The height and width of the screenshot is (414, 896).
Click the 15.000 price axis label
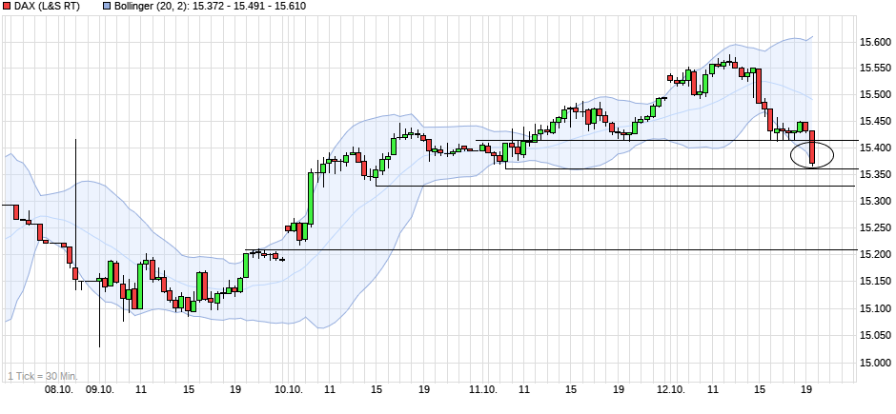click(x=875, y=362)
